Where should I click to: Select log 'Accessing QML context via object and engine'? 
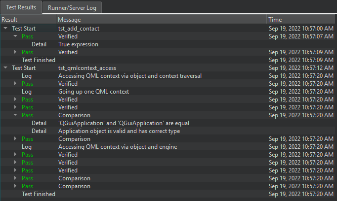click(118, 147)
